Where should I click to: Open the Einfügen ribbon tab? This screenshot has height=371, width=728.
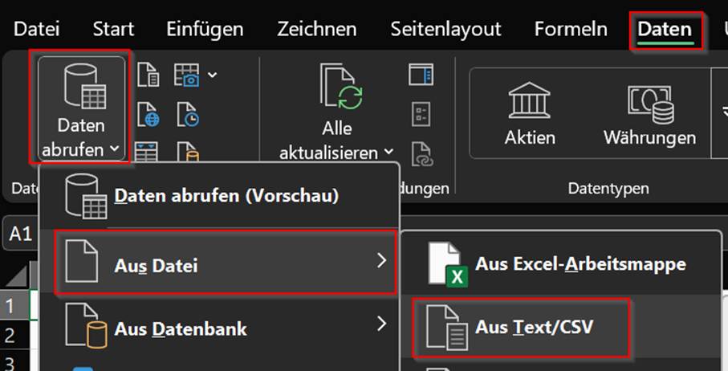point(205,30)
